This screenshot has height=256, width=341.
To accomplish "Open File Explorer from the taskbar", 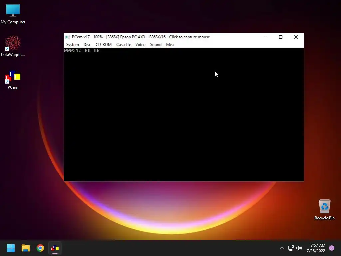I will (25, 248).
